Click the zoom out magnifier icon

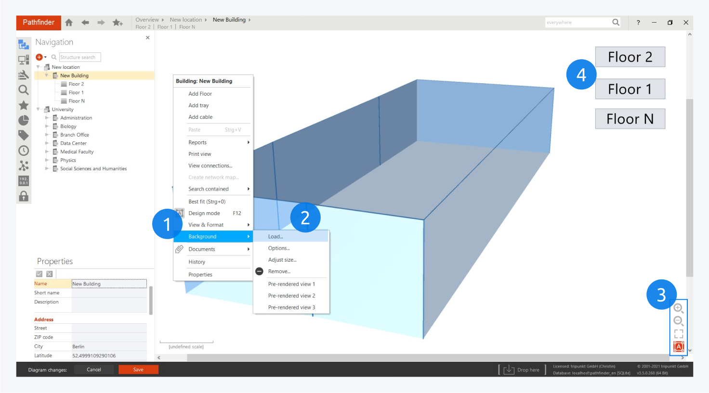click(678, 321)
